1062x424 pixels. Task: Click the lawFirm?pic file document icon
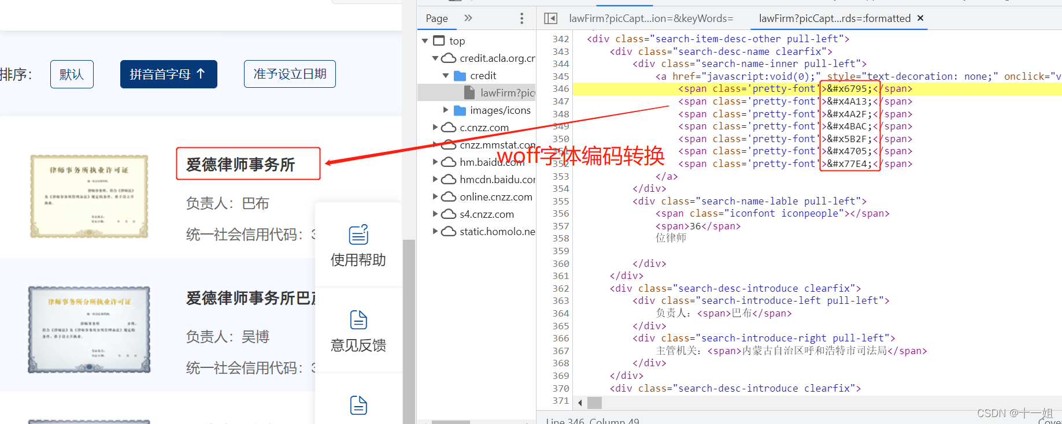coord(470,92)
